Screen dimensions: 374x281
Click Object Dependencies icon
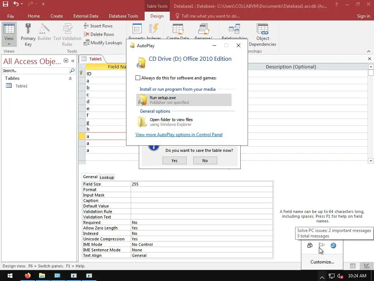263,29
